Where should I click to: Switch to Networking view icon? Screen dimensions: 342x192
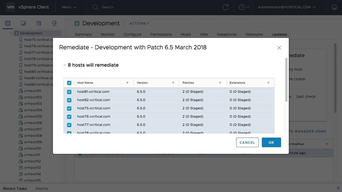click(x=54, y=23)
